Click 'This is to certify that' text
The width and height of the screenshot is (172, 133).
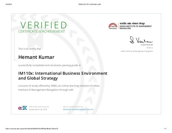(x=30, y=49)
